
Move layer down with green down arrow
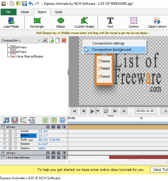pyautogui.click(x=54, y=120)
